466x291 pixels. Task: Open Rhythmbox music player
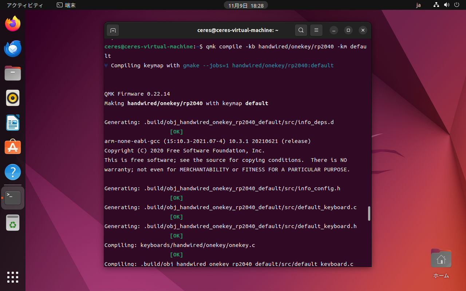[13, 98]
